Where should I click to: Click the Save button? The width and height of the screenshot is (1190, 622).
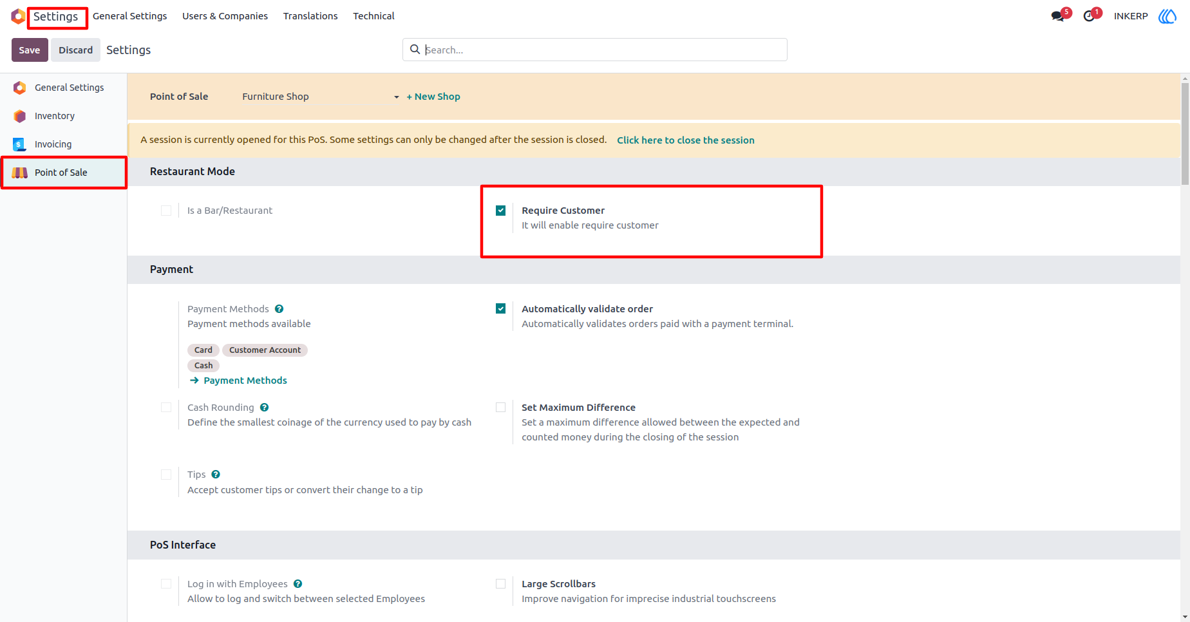point(30,50)
